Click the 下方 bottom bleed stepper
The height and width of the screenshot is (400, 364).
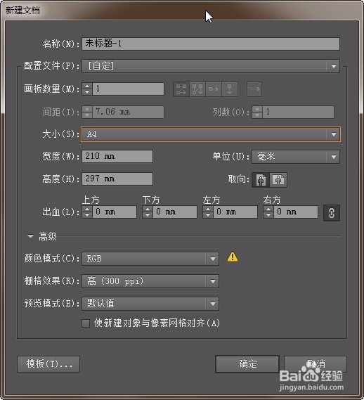pos(148,212)
